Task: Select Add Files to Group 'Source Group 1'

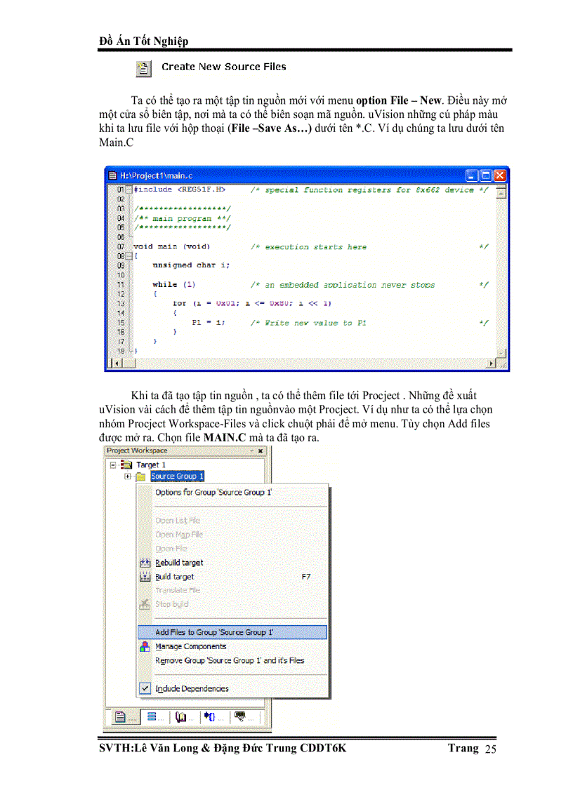Action: coord(214,632)
